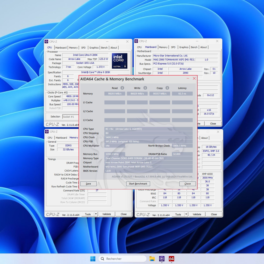Click Memory Read value 98293 MB/s

(115, 94)
